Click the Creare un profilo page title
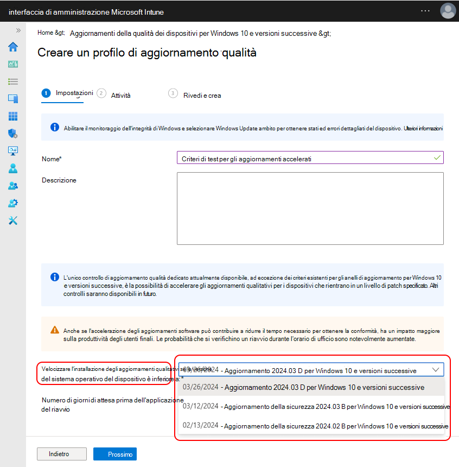 [146, 53]
